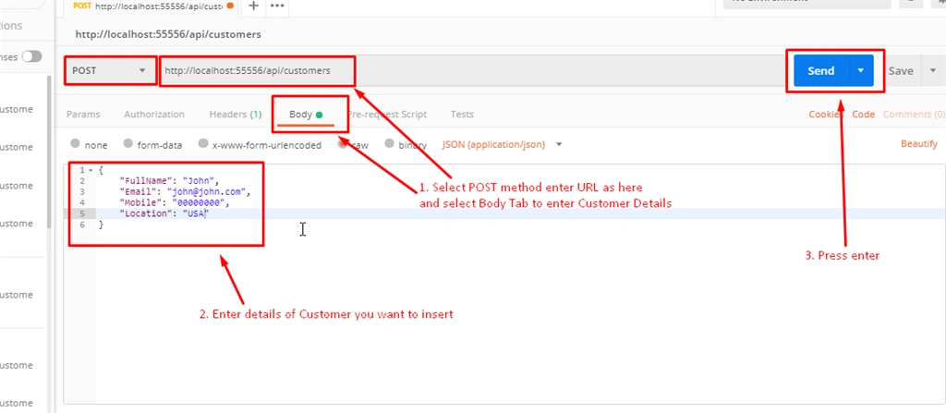Click the "FullName": "John" line
Screen dimensions: 946x413
click(x=171, y=180)
